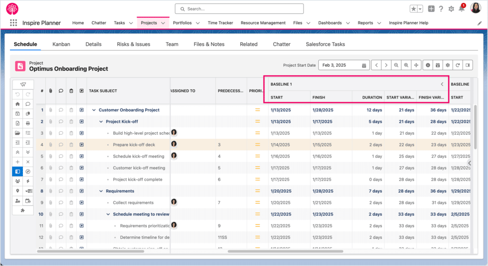The image size is (488, 266).
Task: Open the Portfolios dropdown arrow
Action: [x=198, y=23]
